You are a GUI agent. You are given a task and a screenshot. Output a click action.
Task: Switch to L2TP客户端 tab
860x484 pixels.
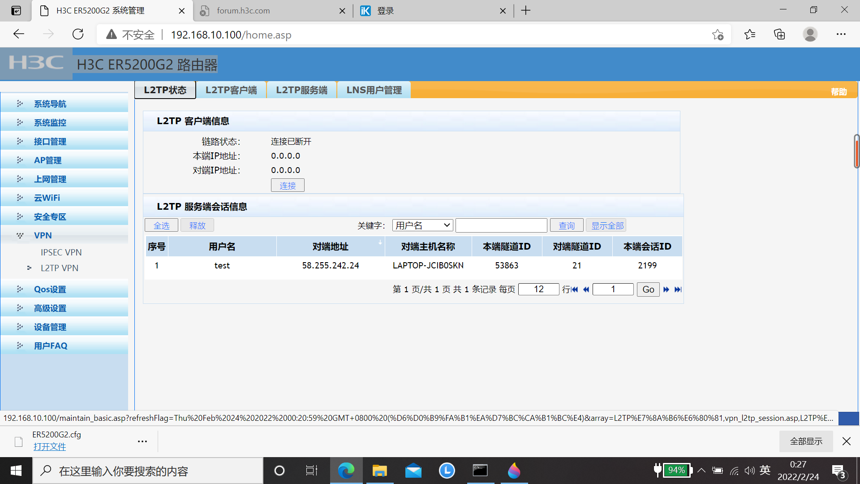(231, 90)
